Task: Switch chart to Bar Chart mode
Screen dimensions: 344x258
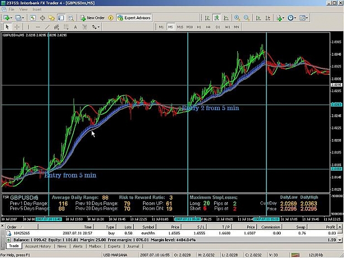Action: pos(207,18)
